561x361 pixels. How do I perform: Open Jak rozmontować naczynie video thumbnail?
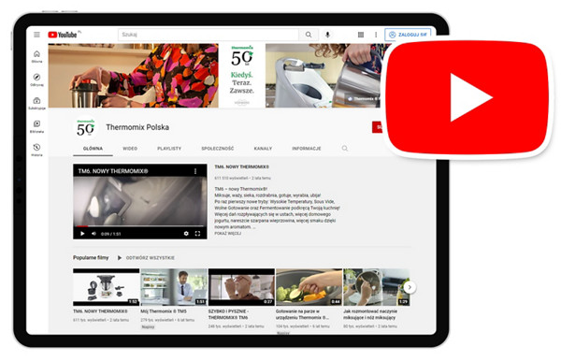coord(377,287)
